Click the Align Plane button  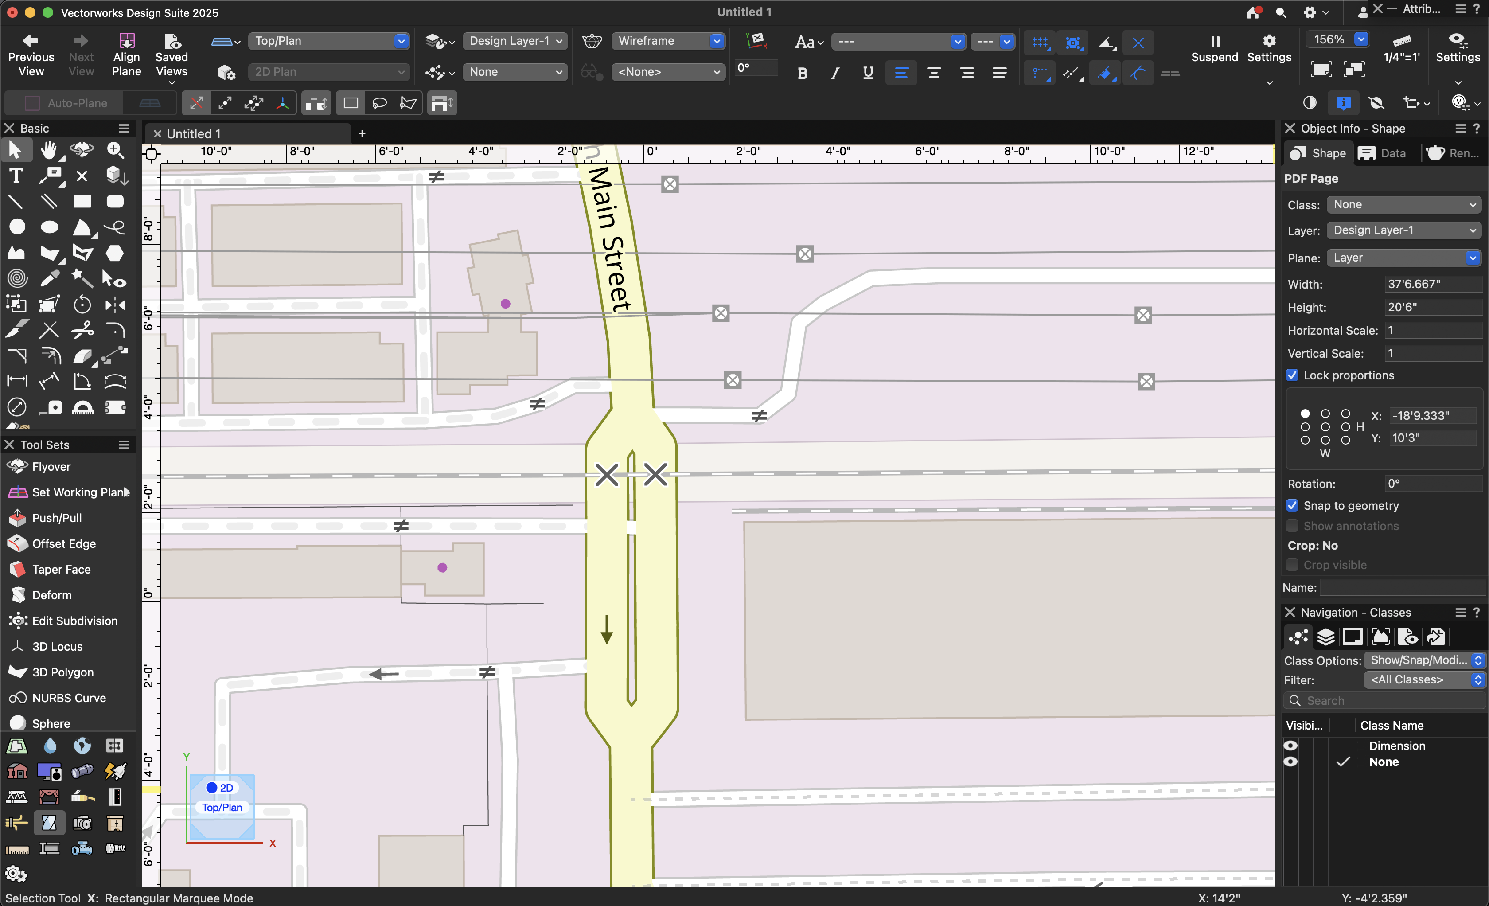pos(126,55)
